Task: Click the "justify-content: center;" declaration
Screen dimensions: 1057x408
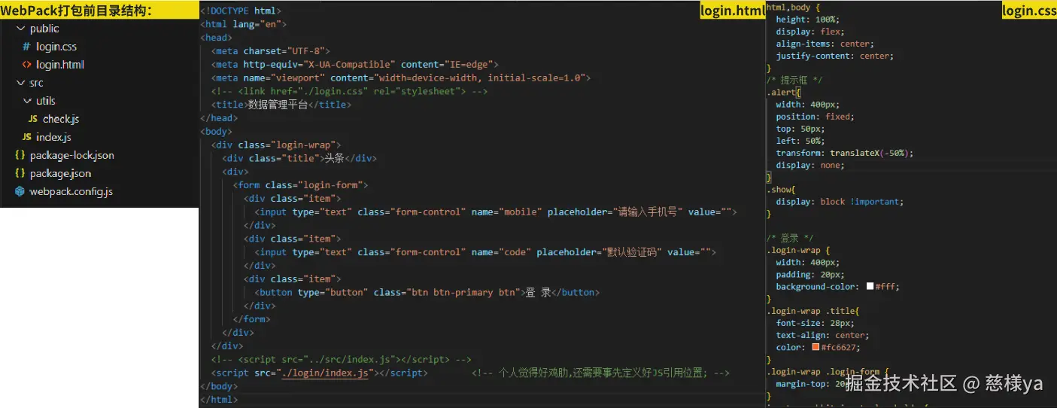Action: point(834,56)
